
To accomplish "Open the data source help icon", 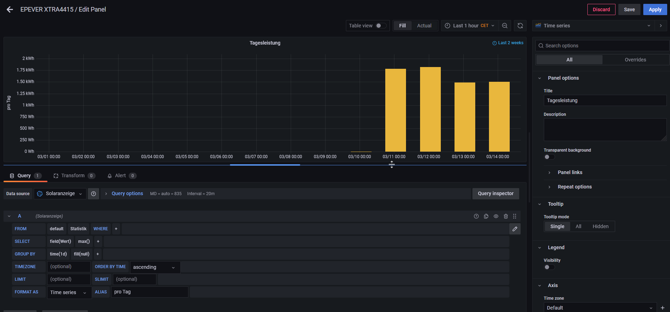I will pyautogui.click(x=94, y=194).
